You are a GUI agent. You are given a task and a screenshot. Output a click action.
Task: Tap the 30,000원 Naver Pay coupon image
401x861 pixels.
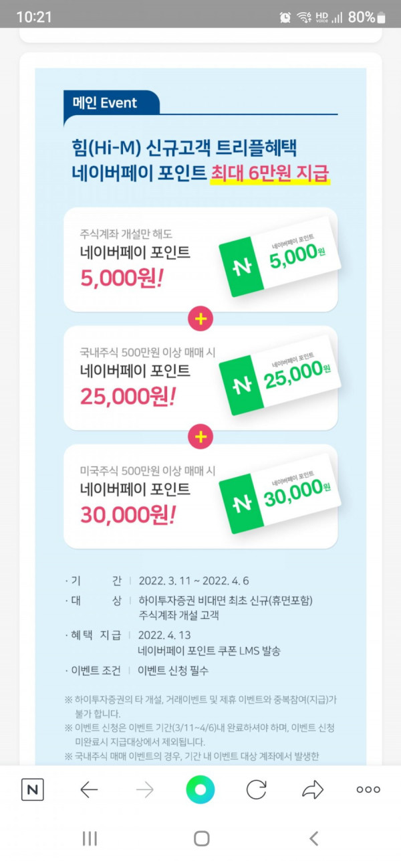click(x=280, y=494)
